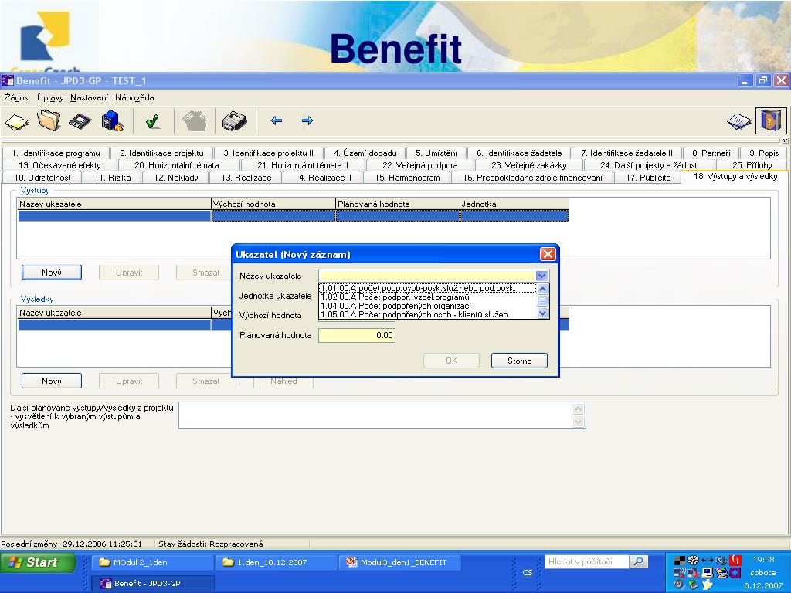Select '1.01.00.A' indicator from the dropdown list
Screen dimensions: 791x593
[x=428, y=289]
